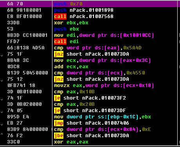Select hex bytes '66:8138 4D5A'
Viewport: 180px width, 147px height.
26,48
